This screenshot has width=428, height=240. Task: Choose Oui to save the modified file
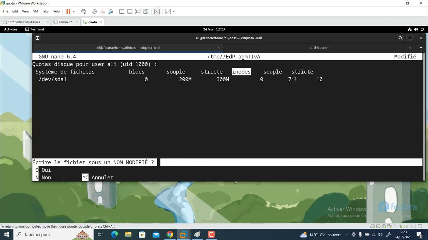46,170
